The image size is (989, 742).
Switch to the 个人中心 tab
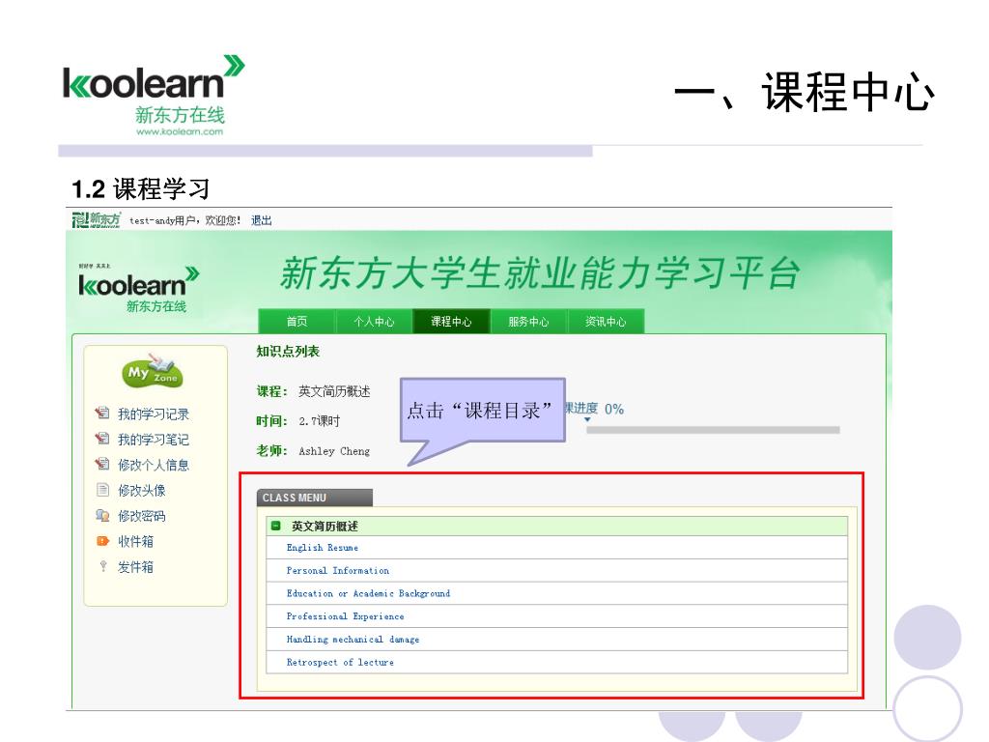pyautogui.click(x=374, y=321)
